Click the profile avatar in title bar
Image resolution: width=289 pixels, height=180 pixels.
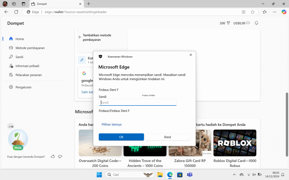[x=5, y=4]
